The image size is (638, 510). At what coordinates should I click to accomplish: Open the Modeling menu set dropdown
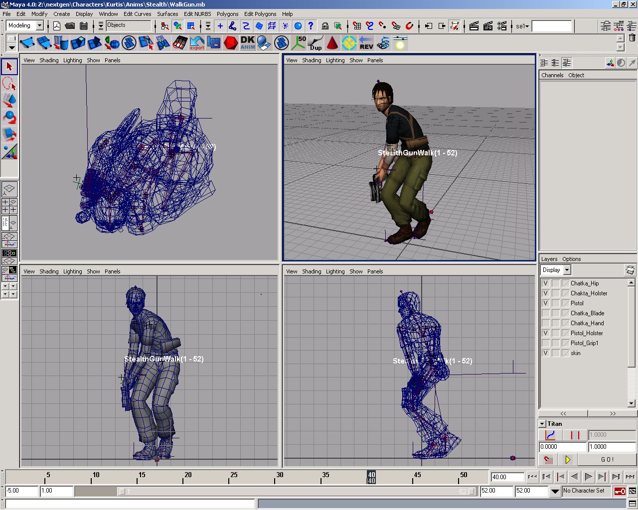(40, 26)
